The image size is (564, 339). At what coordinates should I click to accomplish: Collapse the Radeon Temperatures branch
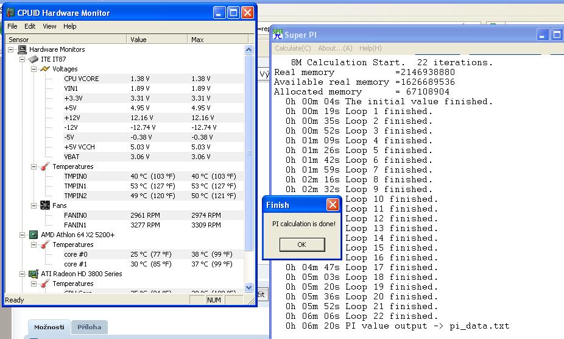(x=34, y=284)
